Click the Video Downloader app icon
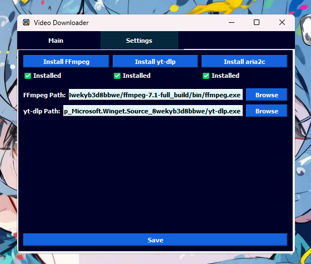This screenshot has width=311, height=264. click(26, 22)
